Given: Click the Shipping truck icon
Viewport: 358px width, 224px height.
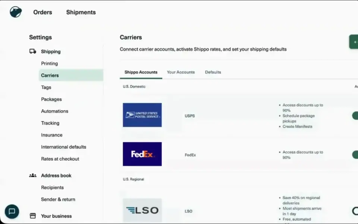Looking at the screenshot, I should 33,51.
